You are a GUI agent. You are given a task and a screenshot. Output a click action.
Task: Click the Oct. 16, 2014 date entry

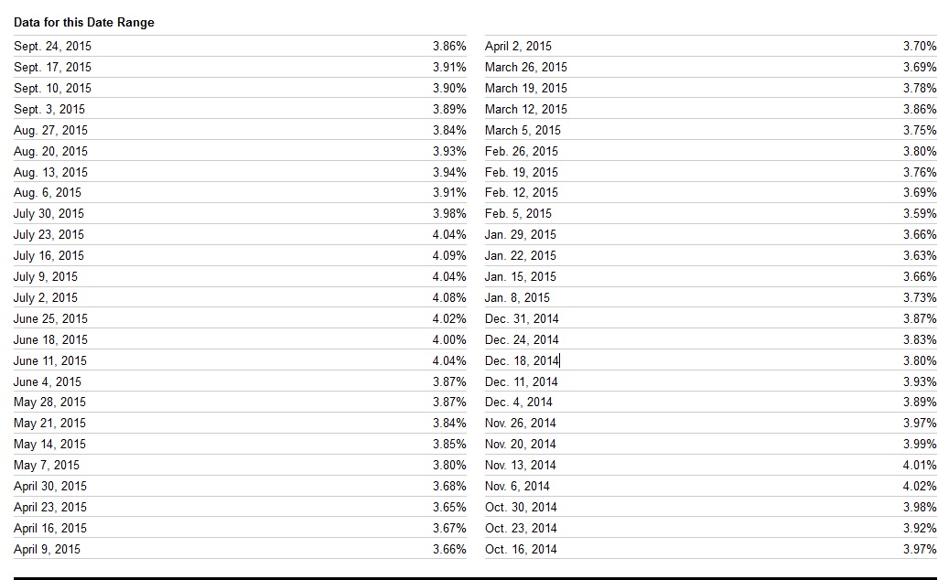click(521, 549)
